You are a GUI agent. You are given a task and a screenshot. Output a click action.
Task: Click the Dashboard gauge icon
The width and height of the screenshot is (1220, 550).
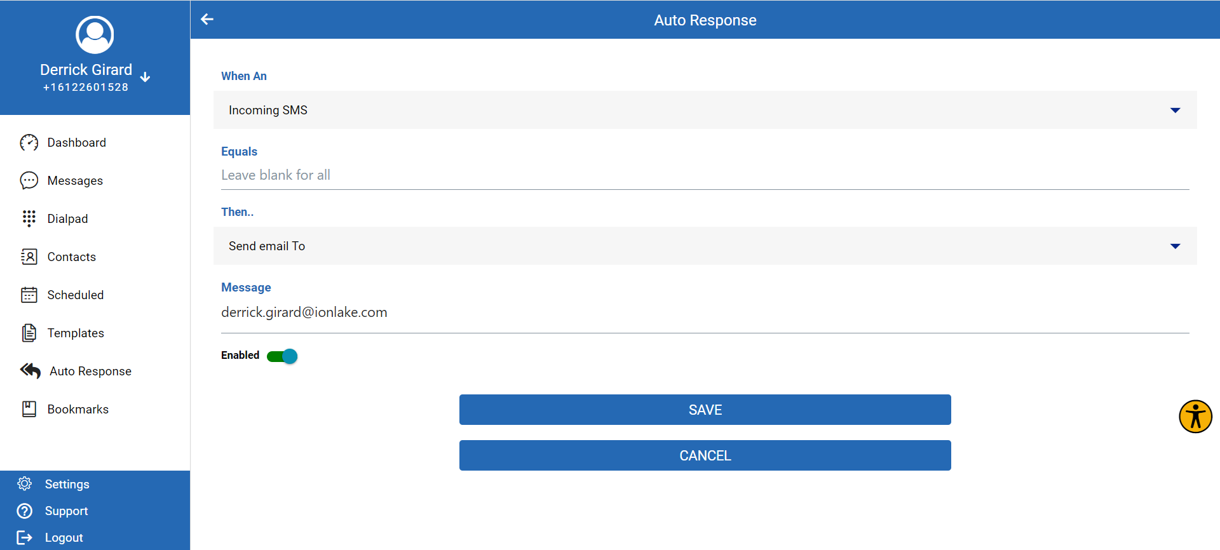(x=29, y=143)
